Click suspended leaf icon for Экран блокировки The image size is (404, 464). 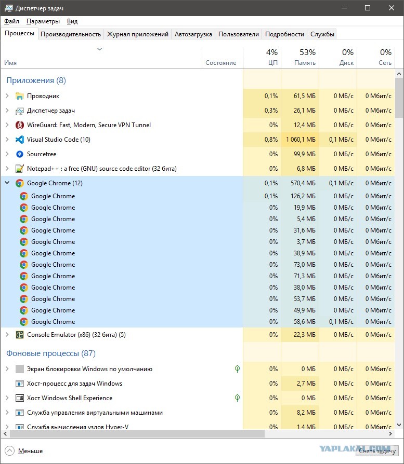(237, 369)
